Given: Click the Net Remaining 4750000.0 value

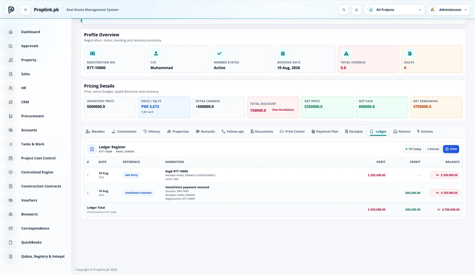Looking at the screenshot, I should [422, 107].
